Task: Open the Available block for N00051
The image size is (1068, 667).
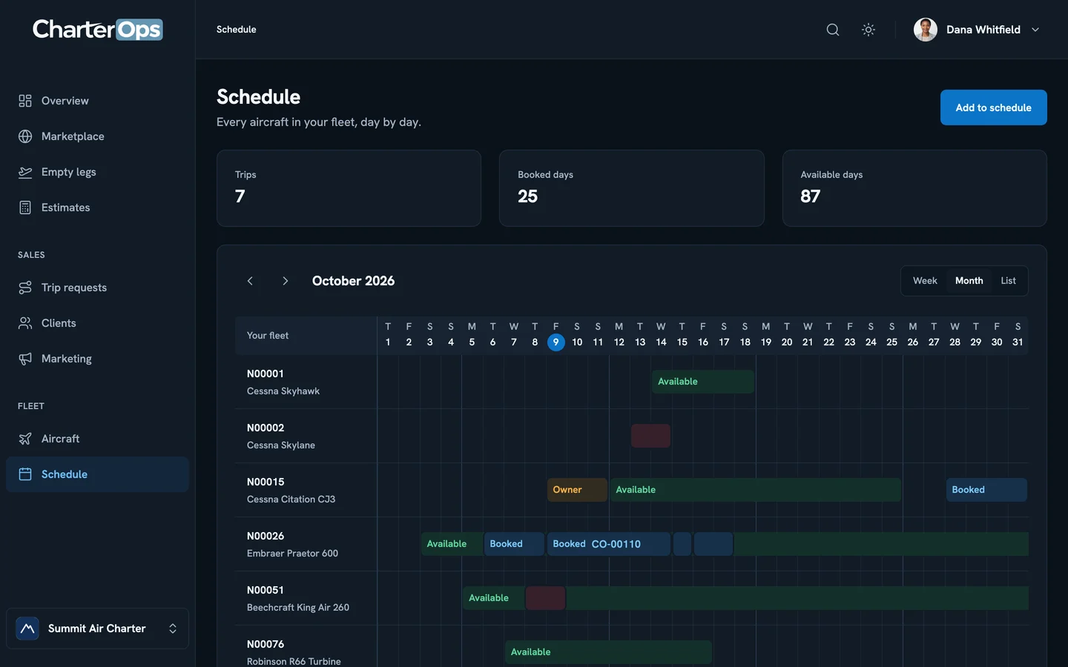Action: (493, 598)
